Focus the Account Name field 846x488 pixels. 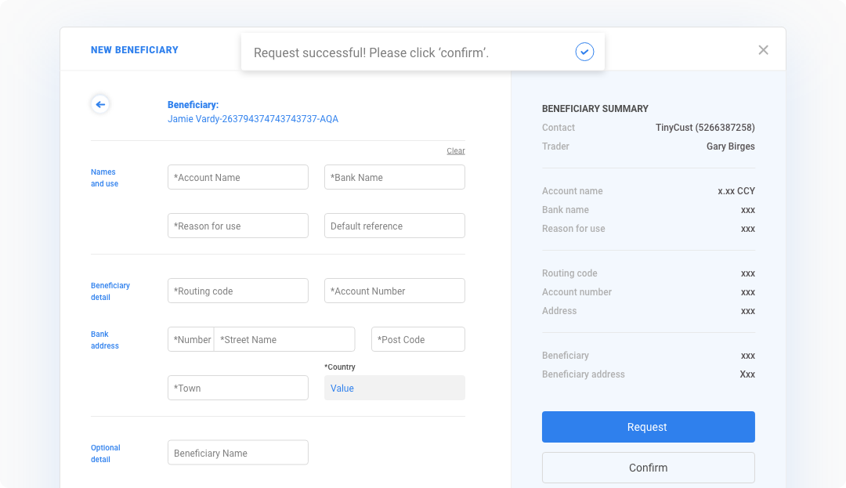click(238, 177)
